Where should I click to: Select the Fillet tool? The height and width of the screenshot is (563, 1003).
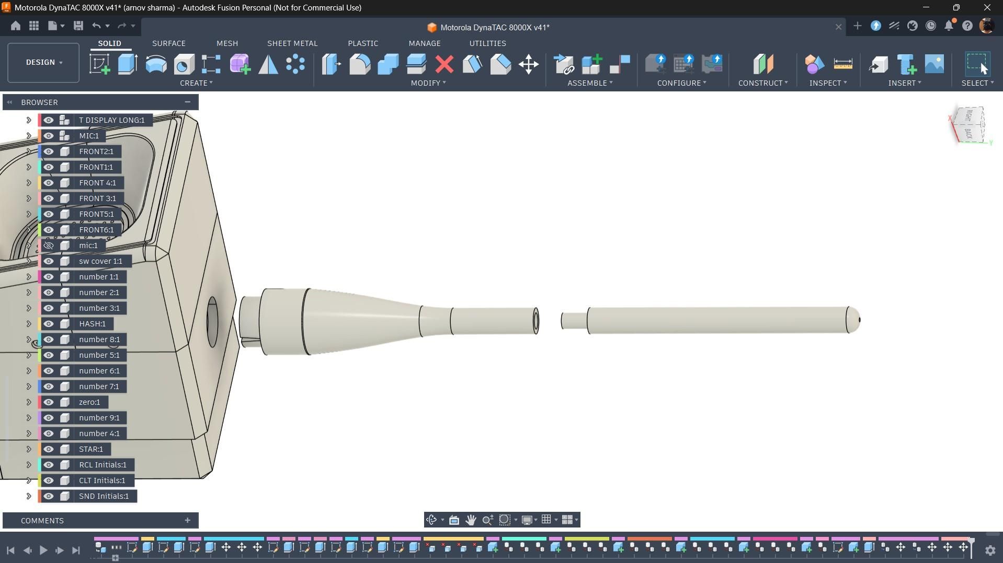click(360, 64)
